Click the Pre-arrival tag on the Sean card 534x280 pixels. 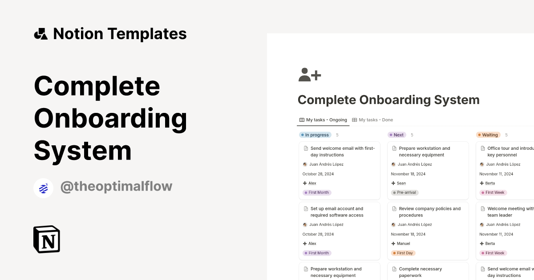pos(405,192)
